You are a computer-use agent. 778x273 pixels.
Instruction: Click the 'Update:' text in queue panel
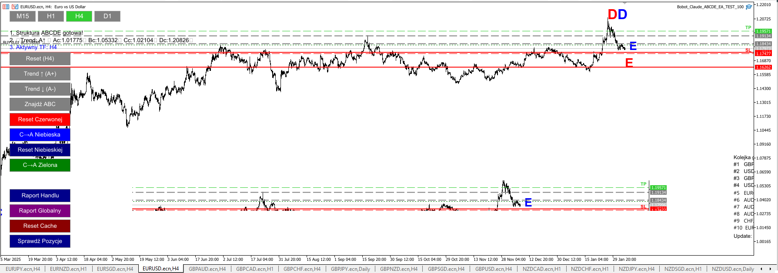click(x=742, y=236)
